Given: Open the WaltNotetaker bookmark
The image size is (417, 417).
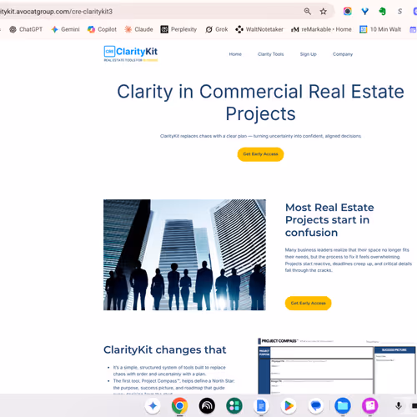Looking at the screenshot, I should click(259, 29).
